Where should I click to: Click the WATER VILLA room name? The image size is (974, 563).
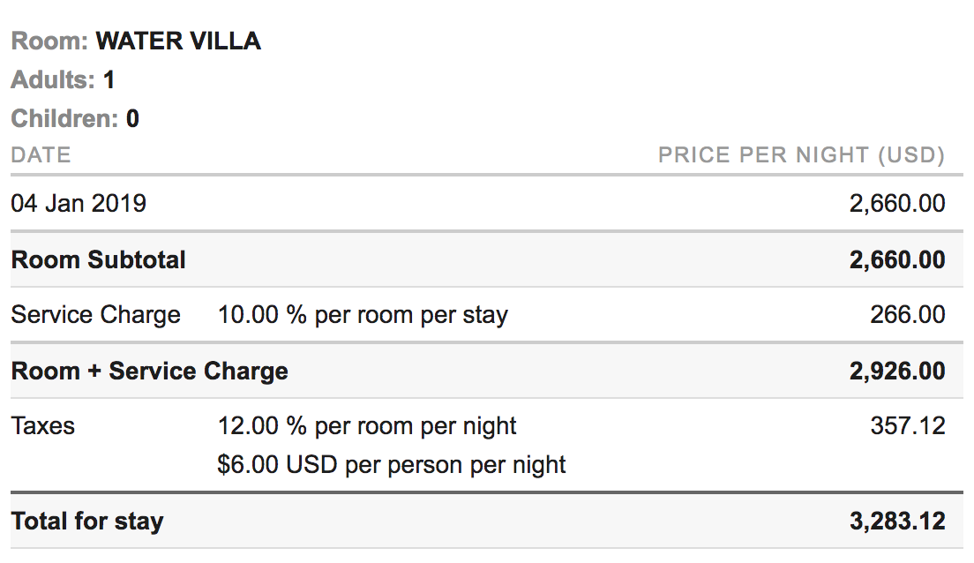coord(178,41)
